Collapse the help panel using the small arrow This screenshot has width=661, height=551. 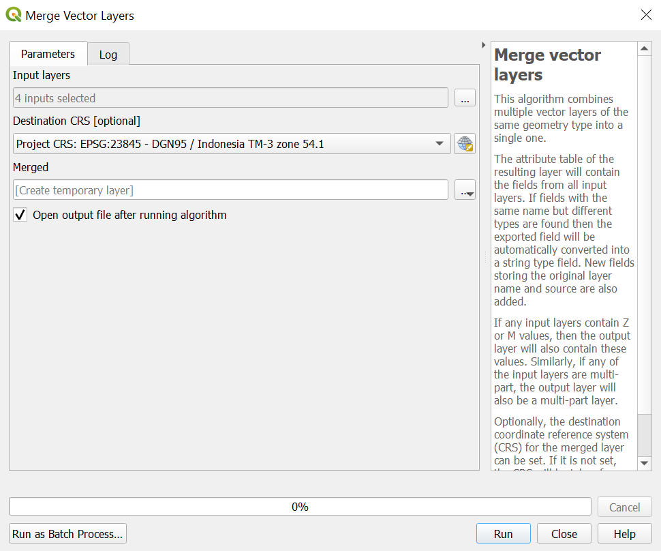click(483, 45)
